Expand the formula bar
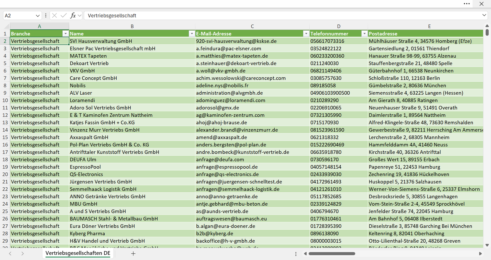491x260 pixels. 484,15
